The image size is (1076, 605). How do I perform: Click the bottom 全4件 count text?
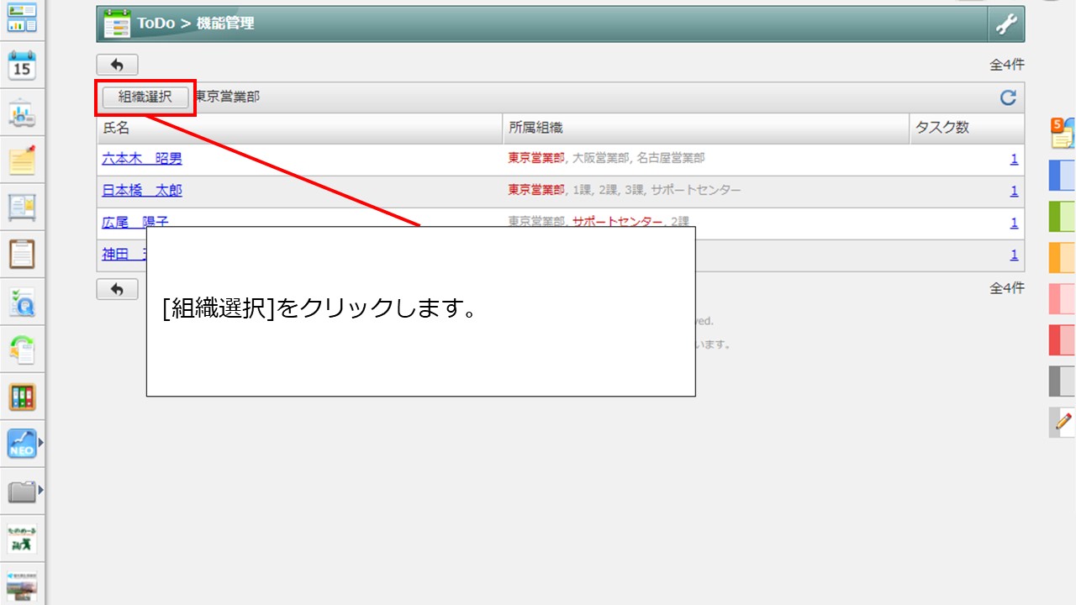(x=1007, y=288)
